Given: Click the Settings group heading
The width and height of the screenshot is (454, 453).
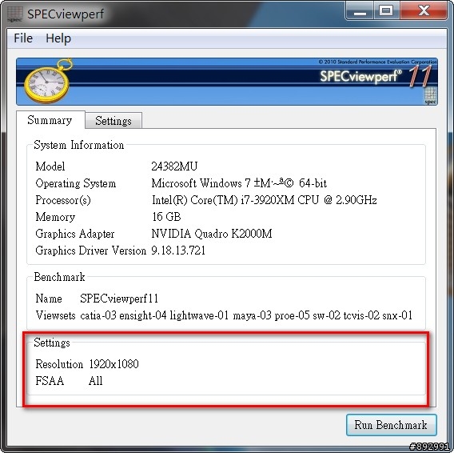Looking at the screenshot, I should click(52, 343).
